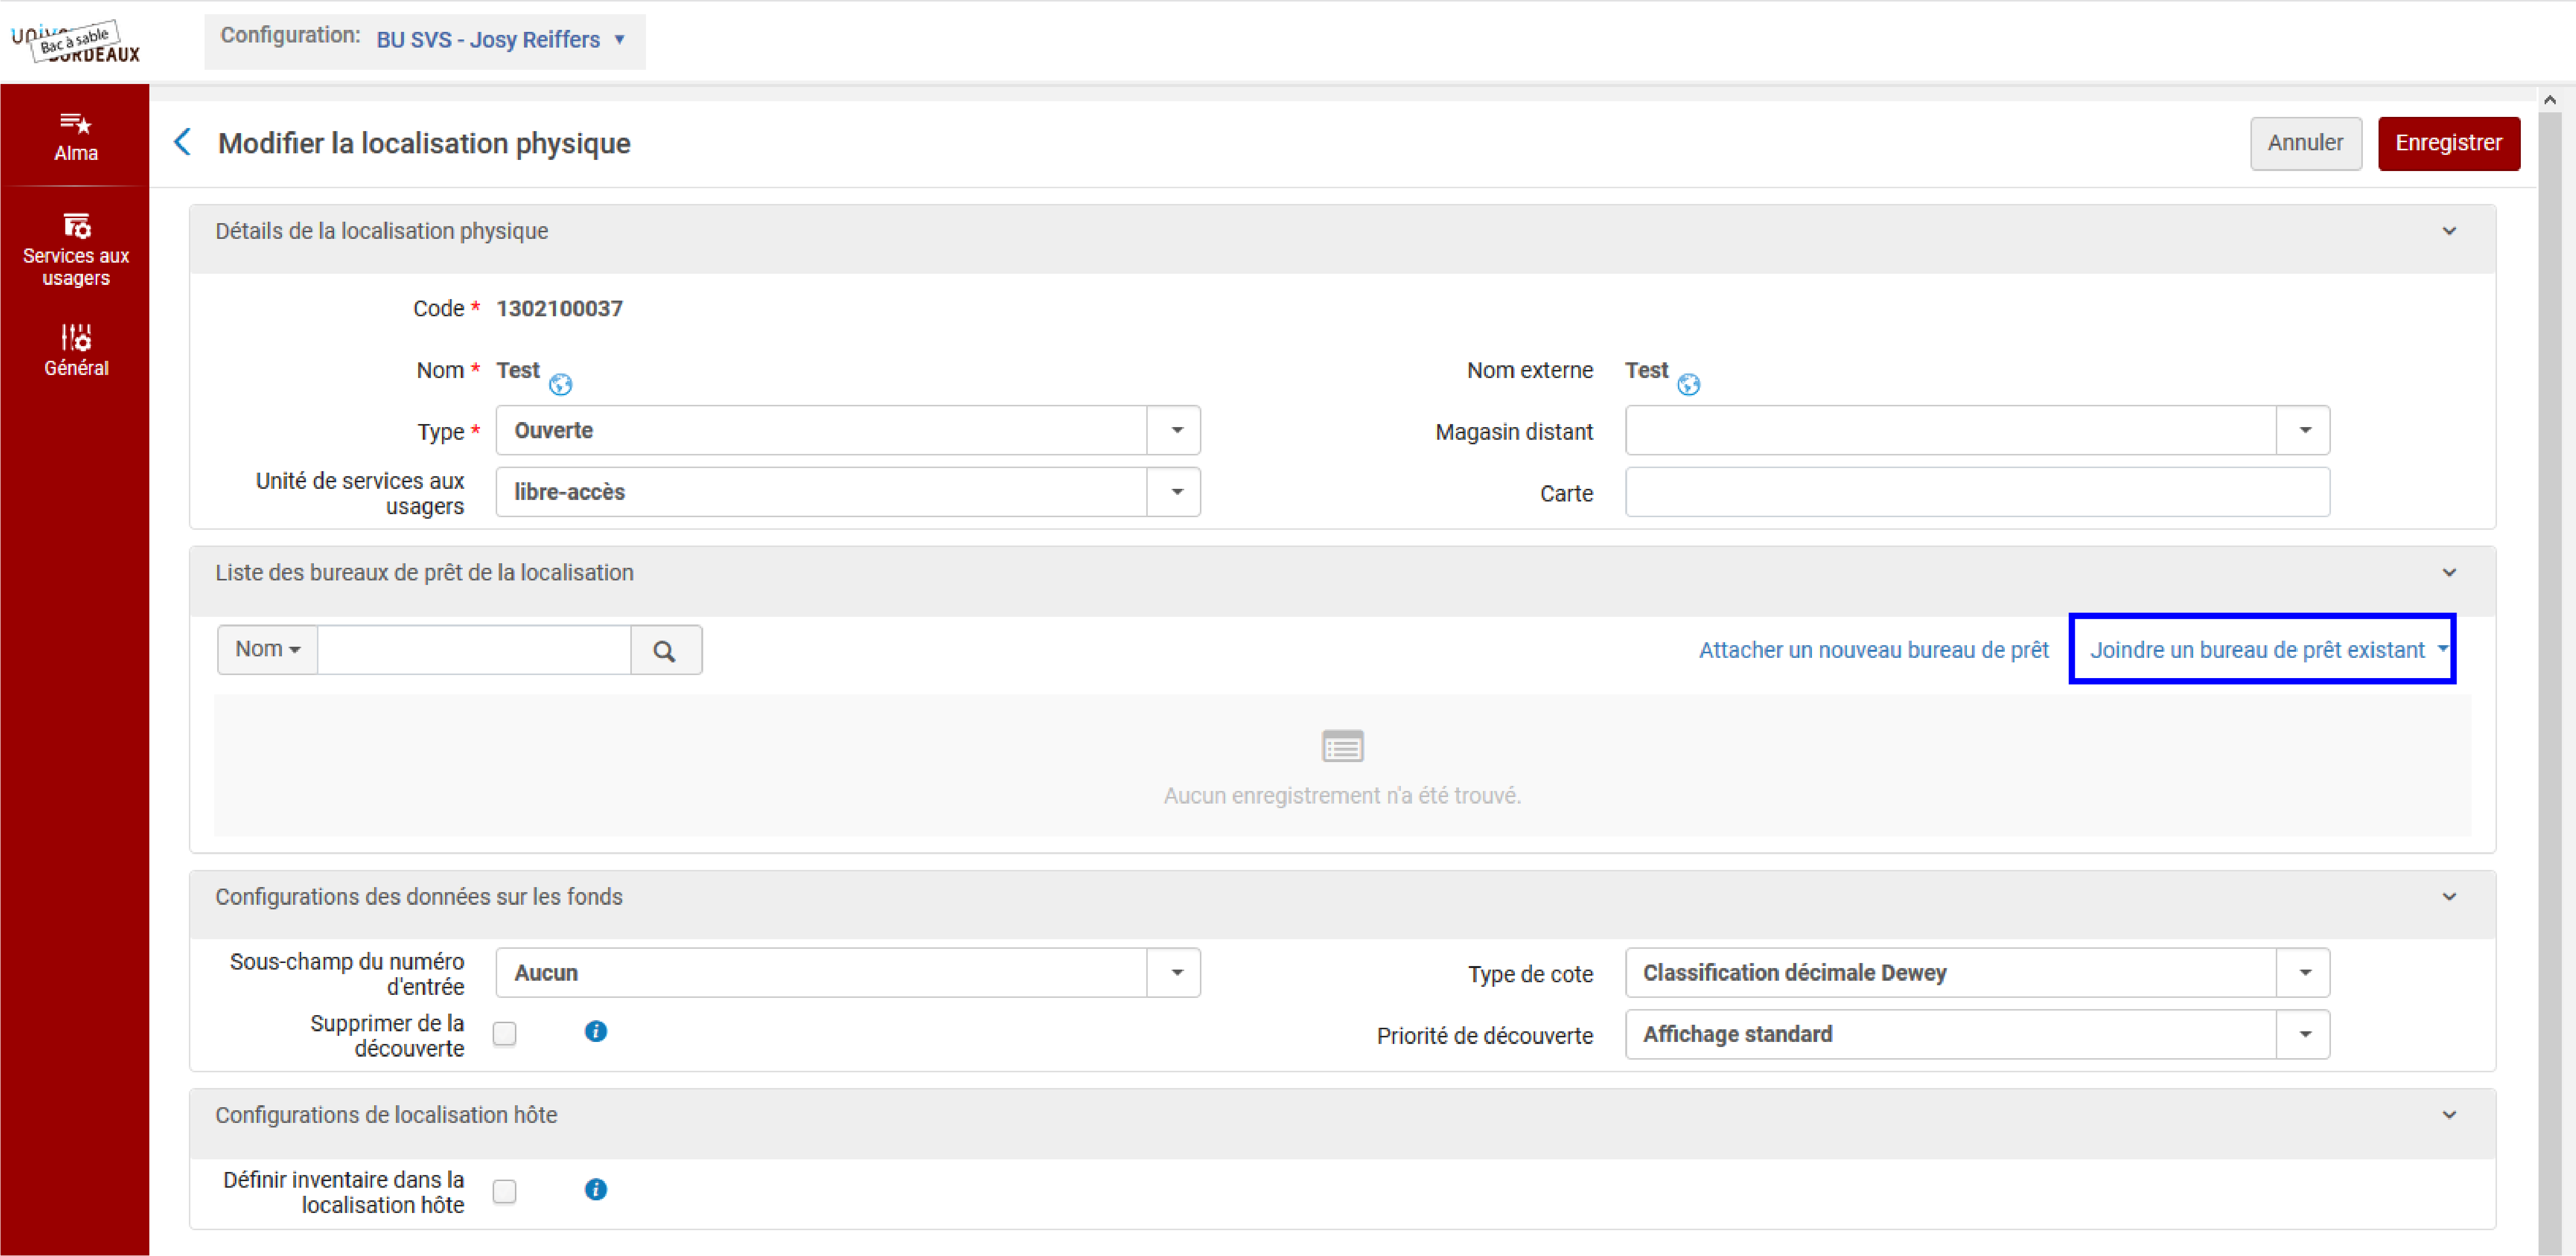
Task: Click the code value 1302100037
Action: point(559,309)
